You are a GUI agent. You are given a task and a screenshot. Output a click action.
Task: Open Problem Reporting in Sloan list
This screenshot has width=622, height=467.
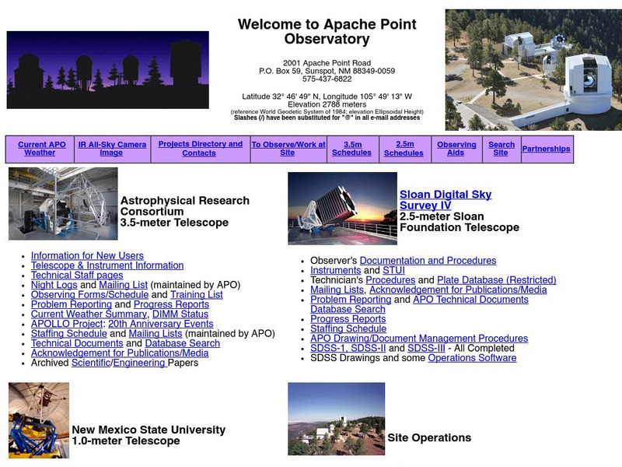click(351, 300)
